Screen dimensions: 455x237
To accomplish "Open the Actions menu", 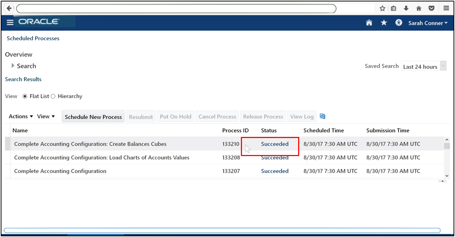I will 20,116.
